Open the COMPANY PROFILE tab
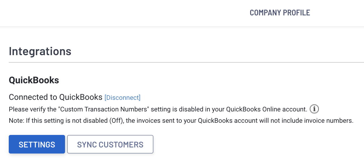This screenshot has height=166, width=364. (280, 13)
